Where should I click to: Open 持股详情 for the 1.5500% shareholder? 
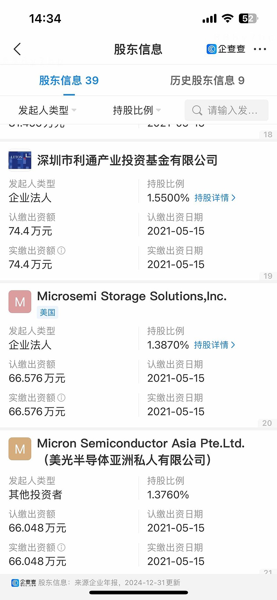click(x=215, y=198)
